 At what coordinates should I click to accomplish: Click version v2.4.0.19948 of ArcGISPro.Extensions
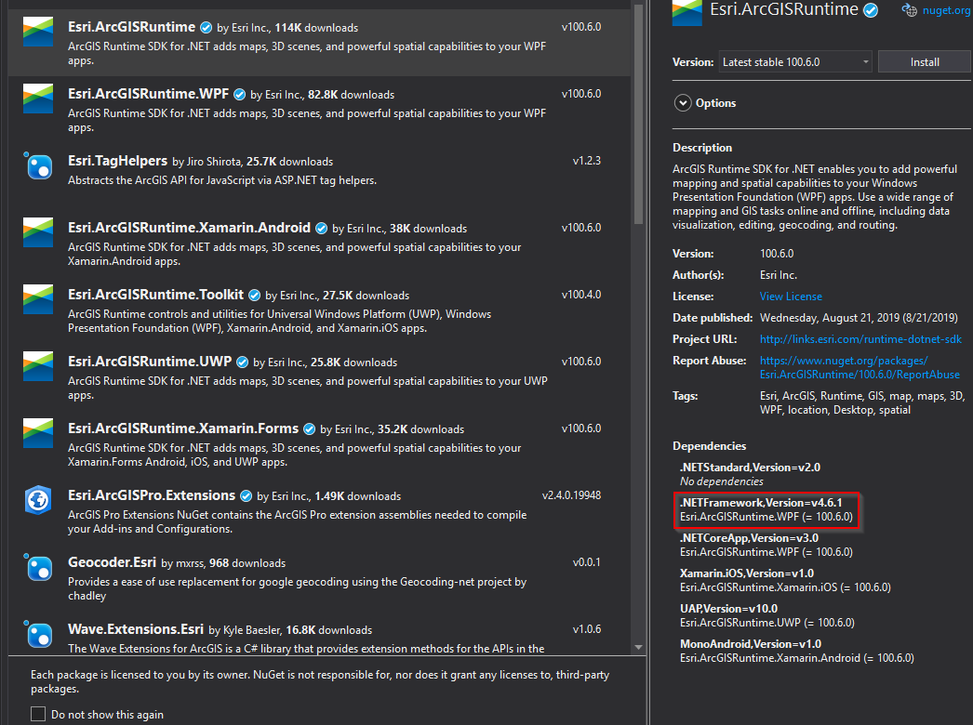[x=571, y=495]
